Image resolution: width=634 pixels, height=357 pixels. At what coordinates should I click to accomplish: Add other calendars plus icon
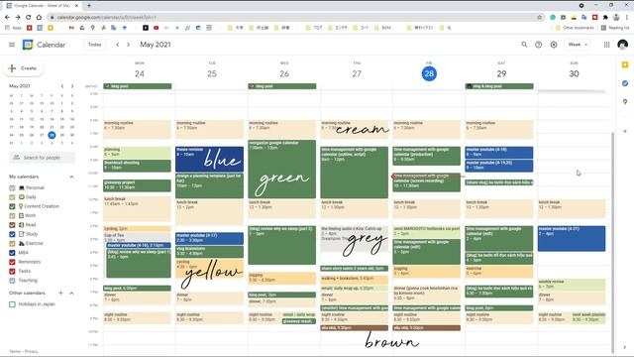60,293
